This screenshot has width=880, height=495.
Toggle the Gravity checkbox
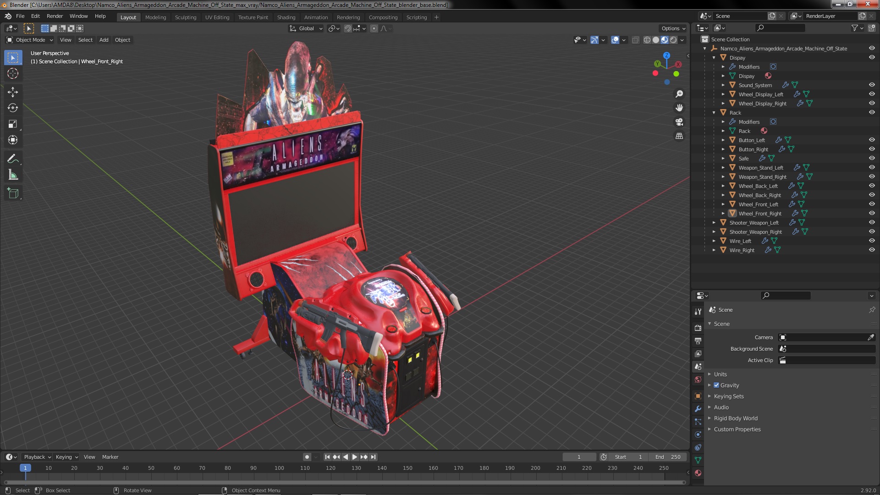(716, 385)
